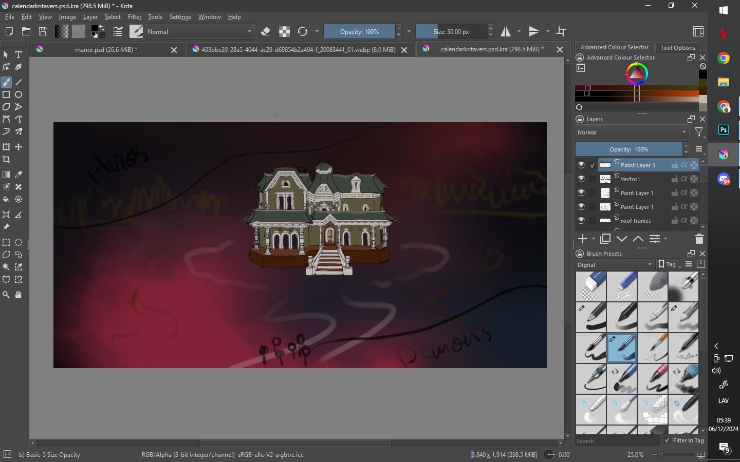The image size is (740, 462).
Task: Switch to the Tool Options tab
Action: point(677,48)
